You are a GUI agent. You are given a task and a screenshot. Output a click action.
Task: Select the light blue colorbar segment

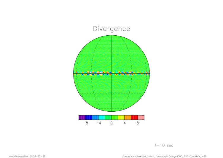(95, 118)
